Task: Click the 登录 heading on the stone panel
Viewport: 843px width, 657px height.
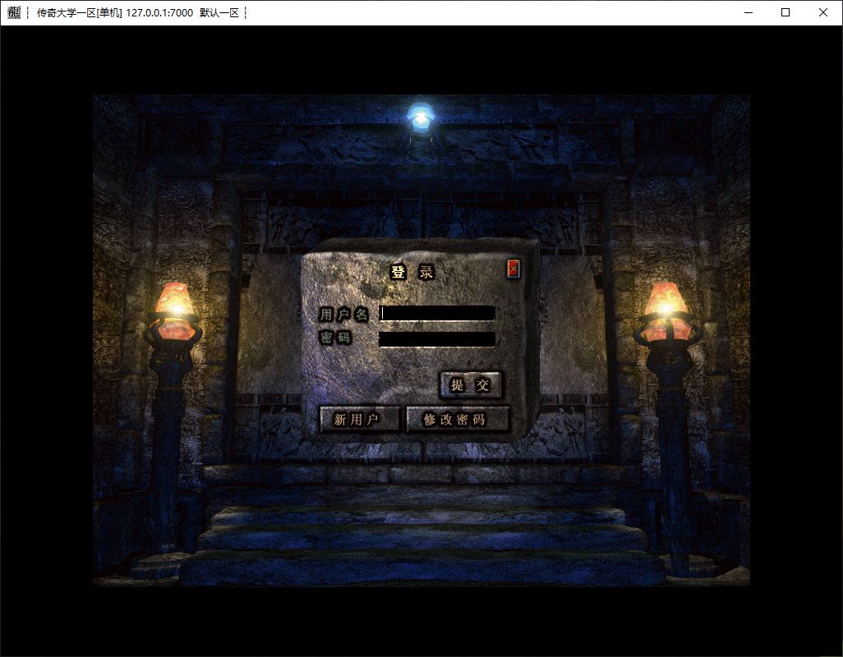Action: click(x=412, y=273)
